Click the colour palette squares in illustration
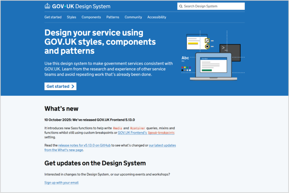 click(187, 69)
